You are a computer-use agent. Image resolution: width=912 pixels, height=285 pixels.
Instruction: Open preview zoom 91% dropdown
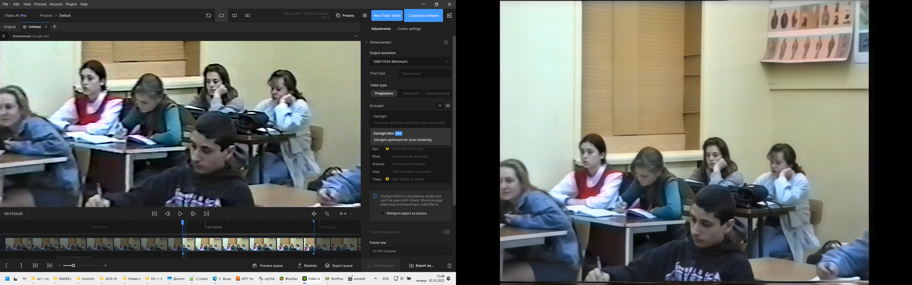(346, 214)
